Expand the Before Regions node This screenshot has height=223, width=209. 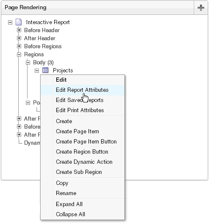coord(19,46)
